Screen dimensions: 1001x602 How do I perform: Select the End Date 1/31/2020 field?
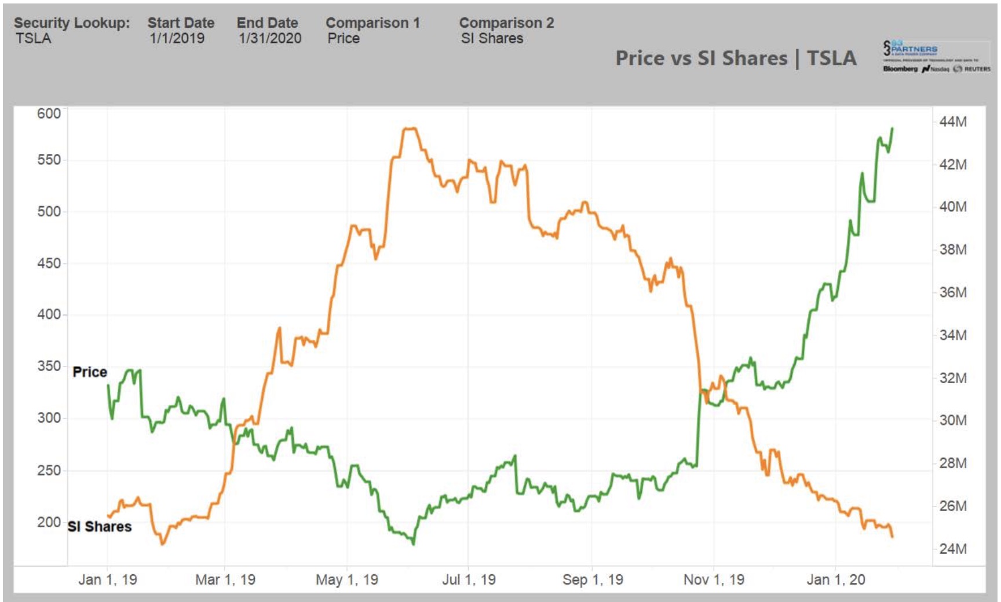tap(270, 39)
